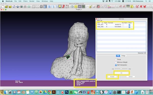The height and width of the screenshot is (95, 153).
Task: Click perimeter value 100.55623
Action: [x=118, y=27]
